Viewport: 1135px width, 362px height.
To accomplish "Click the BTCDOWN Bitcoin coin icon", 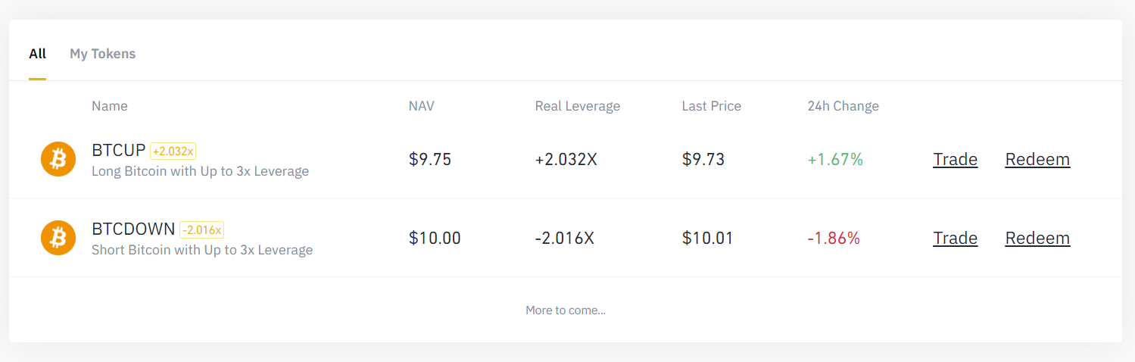I will 58,238.
